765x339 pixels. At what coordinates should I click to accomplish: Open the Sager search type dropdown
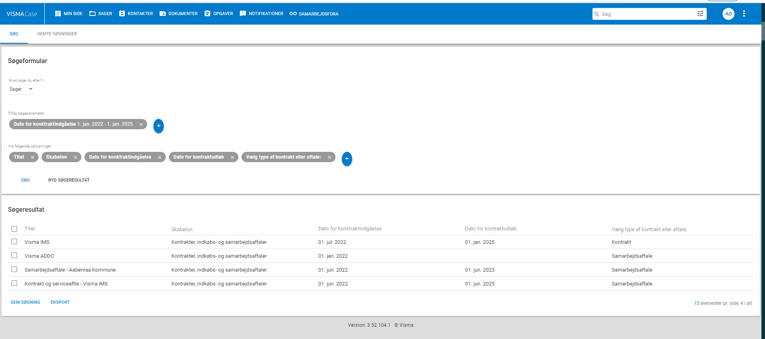tap(22, 89)
